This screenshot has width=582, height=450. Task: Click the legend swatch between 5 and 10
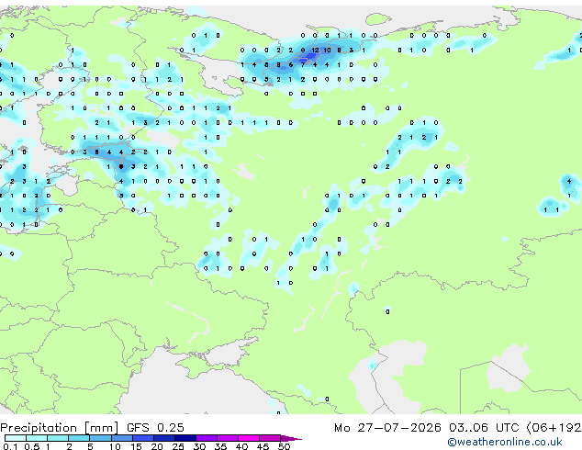pyautogui.click(x=100, y=438)
